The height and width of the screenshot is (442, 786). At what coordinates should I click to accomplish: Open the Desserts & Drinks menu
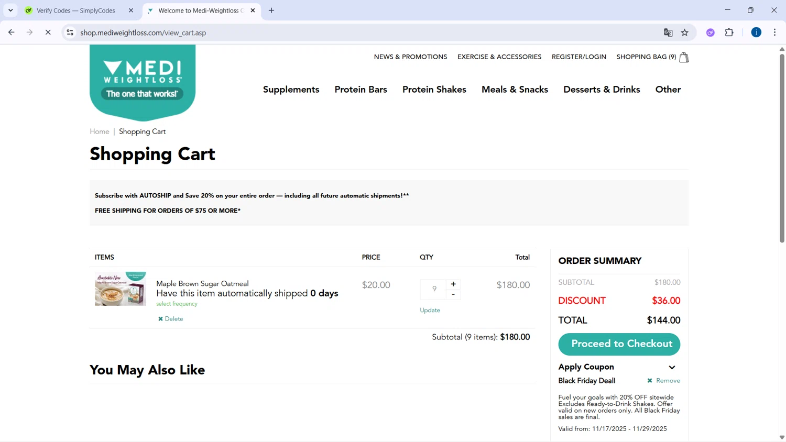pyautogui.click(x=602, y=90)
